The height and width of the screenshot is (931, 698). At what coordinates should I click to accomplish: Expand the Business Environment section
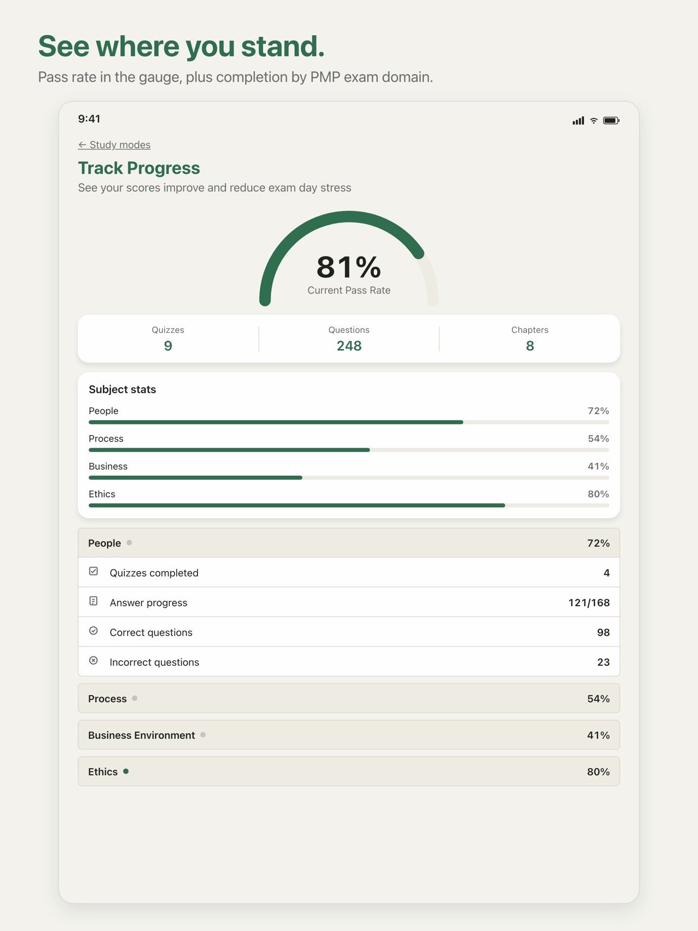[349, 735]
